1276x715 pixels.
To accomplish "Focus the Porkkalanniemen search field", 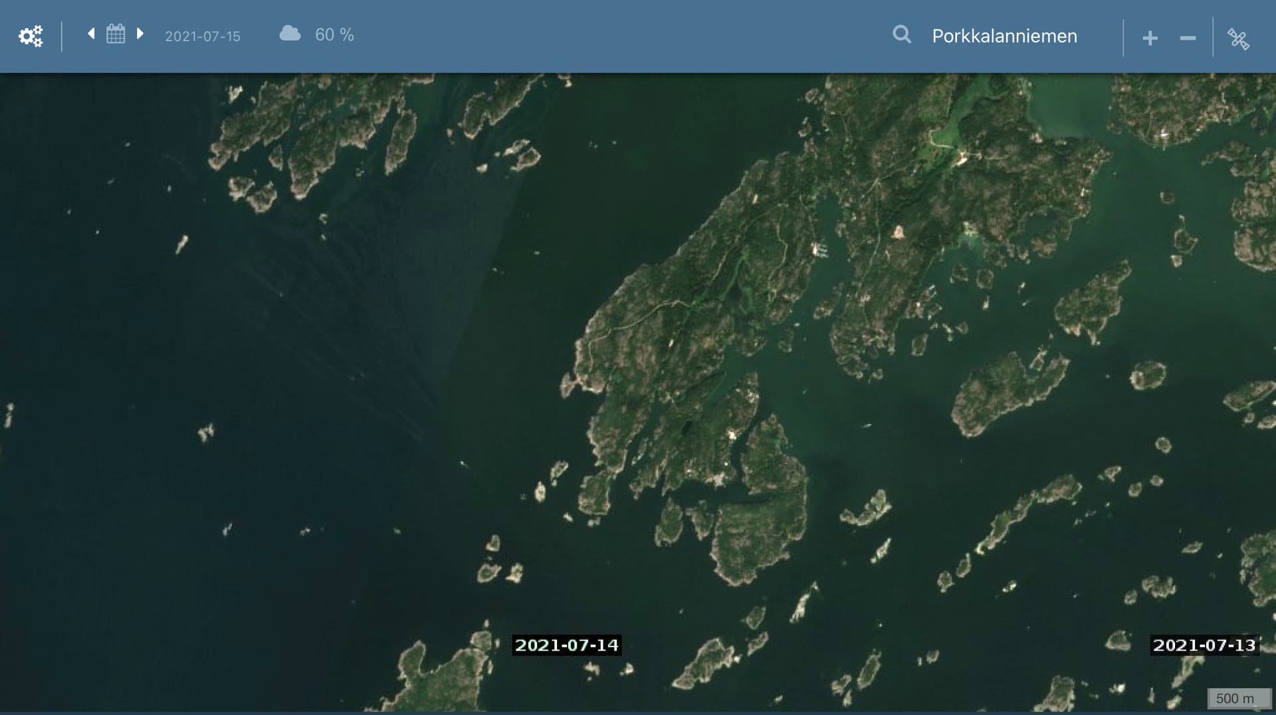I will click(1004, 36).
